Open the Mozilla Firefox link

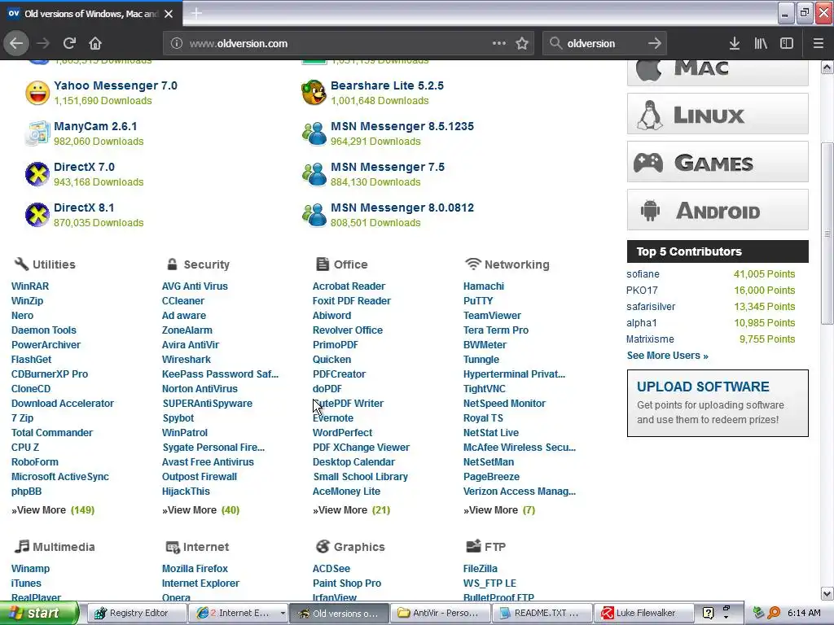coord(195,569)
